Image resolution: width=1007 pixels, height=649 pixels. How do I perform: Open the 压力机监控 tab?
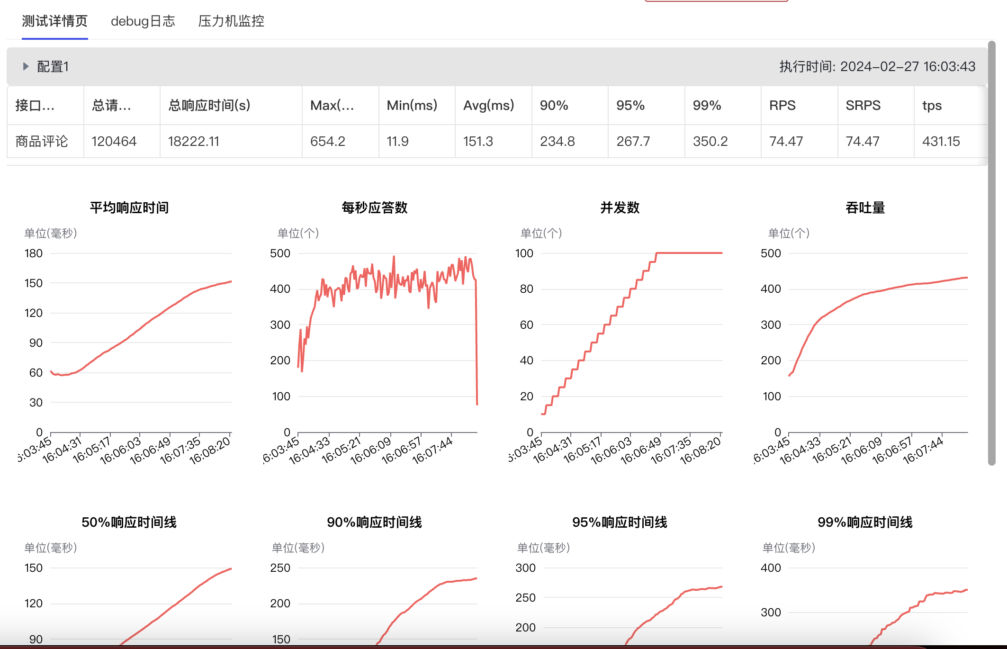[231, 21]
